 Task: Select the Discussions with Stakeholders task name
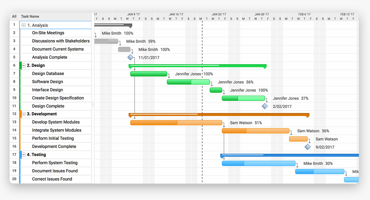[x=61, y=41]
